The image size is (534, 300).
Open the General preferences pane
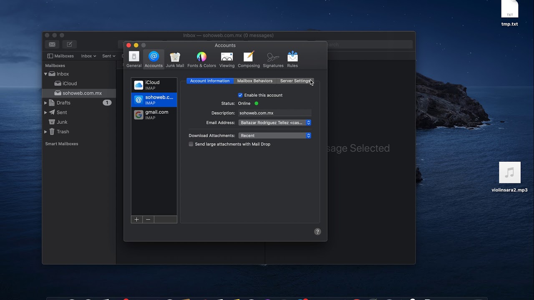[x=134, y=59]
